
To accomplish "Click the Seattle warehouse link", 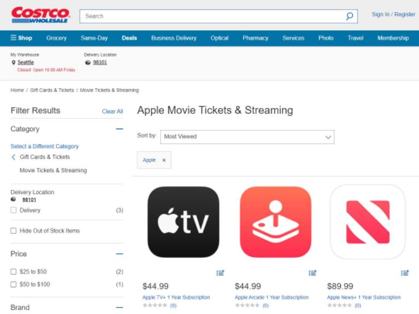I will [x=26, y=62].
